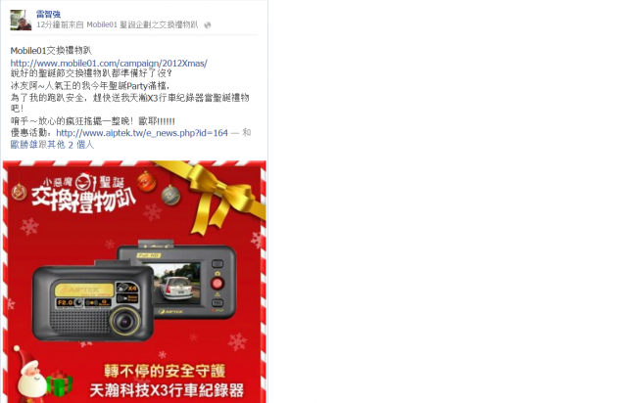Screen dimensions: 627x403
Task: Click the red record button on dashcam
Action: pos(217,284)
